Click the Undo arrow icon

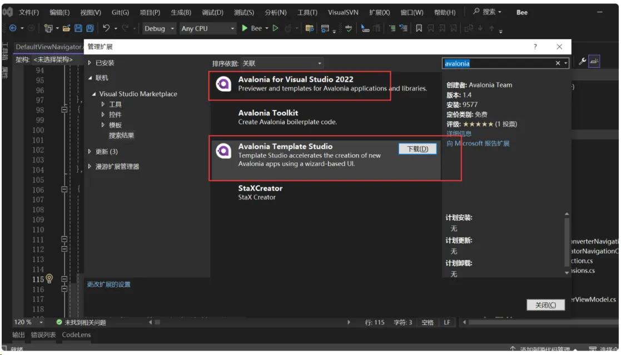point(106,28)
